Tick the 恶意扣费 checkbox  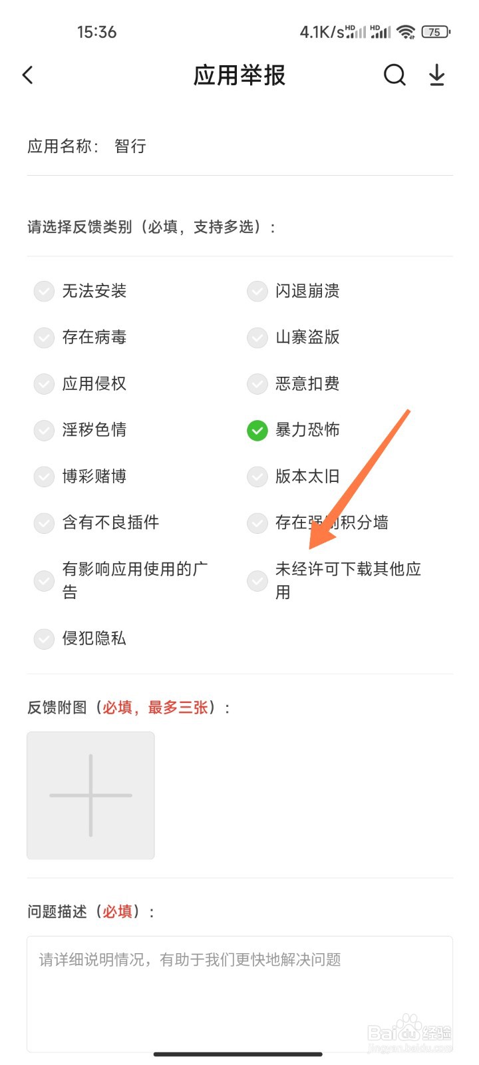tap(257, 384)
